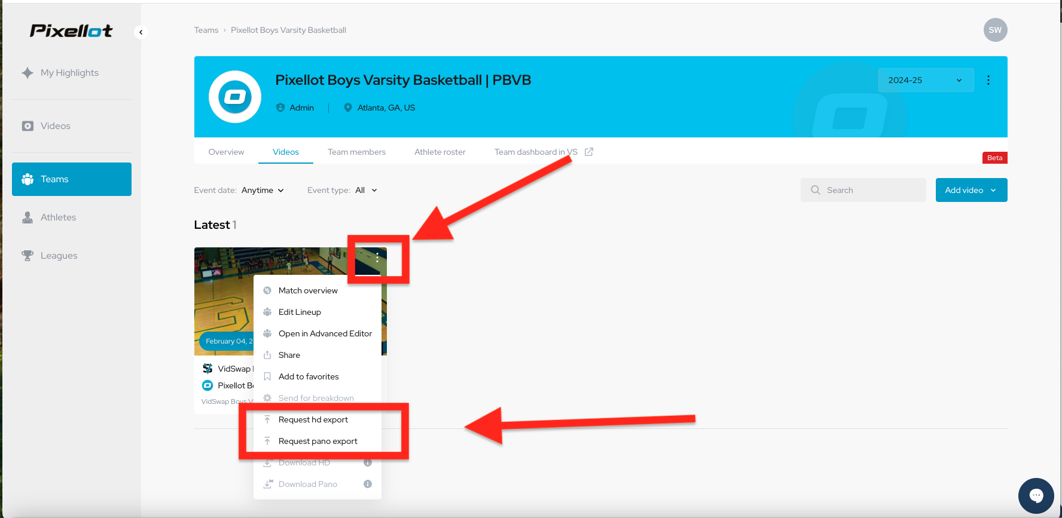Open Leagues in the sidebar

(x=72, y=256)
